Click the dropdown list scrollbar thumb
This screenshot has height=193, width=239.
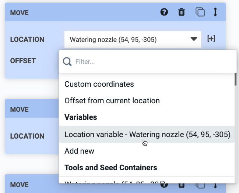pos(235,79)
